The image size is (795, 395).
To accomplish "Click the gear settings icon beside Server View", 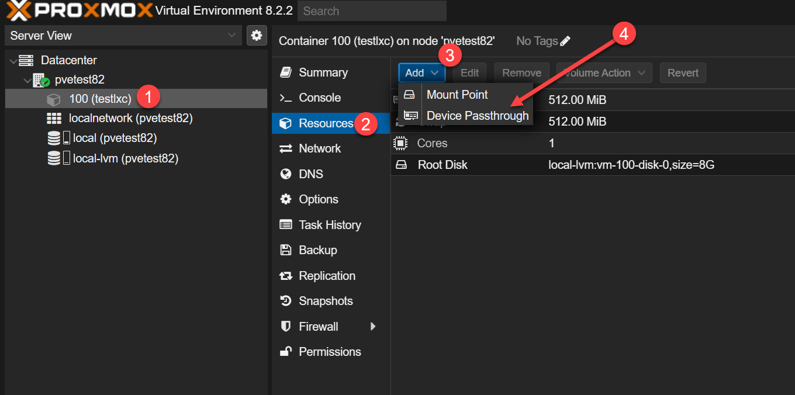I will (256, 35).
